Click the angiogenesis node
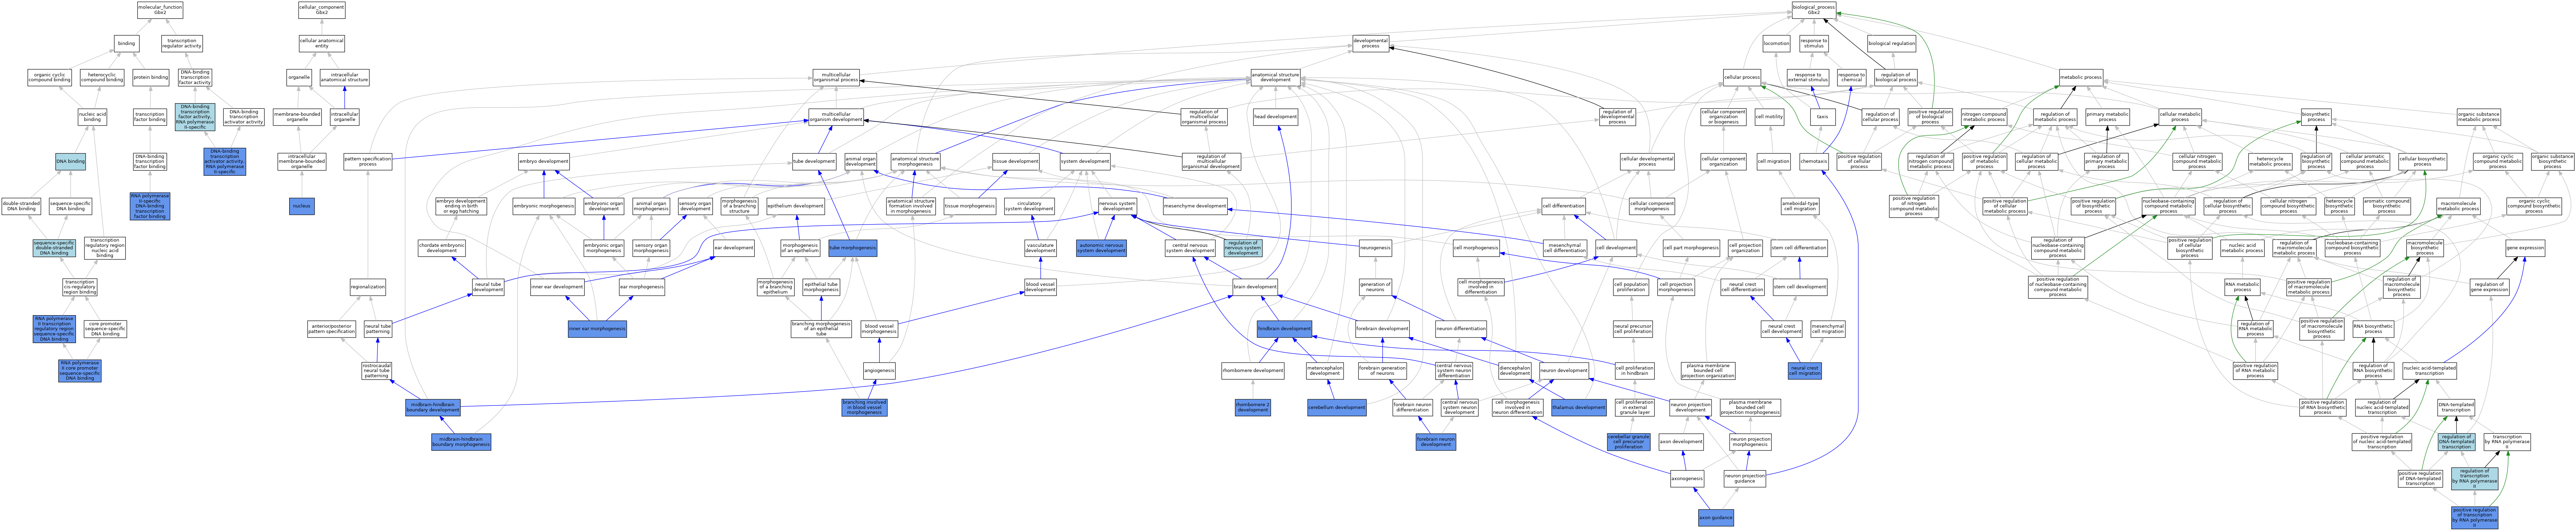Viewport: 2576px width, 531px height. point(879,371)
